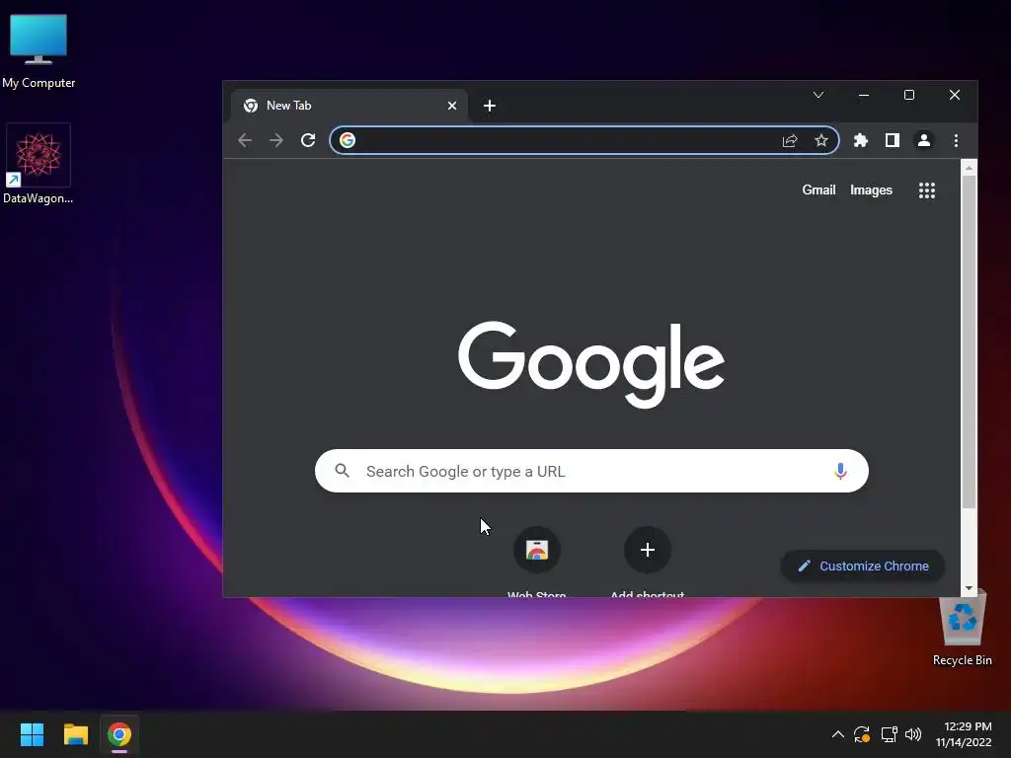This screenshot has width=1011, height=758.
Task: Open a new tab with plus button
Action: 490,106
